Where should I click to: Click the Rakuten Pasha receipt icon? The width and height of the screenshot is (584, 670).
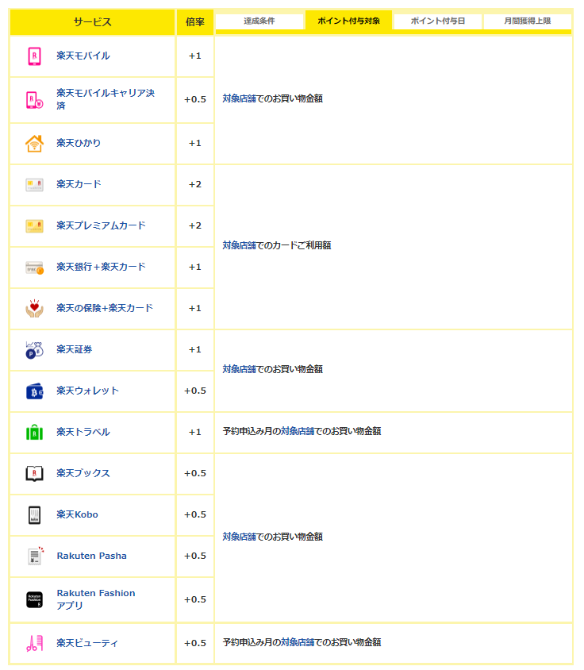36,556
